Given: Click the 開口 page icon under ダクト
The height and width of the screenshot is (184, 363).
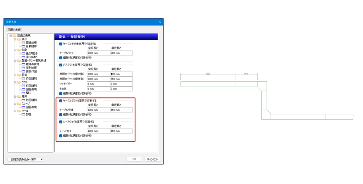Looking at the screenshot, I should [23, 93].
